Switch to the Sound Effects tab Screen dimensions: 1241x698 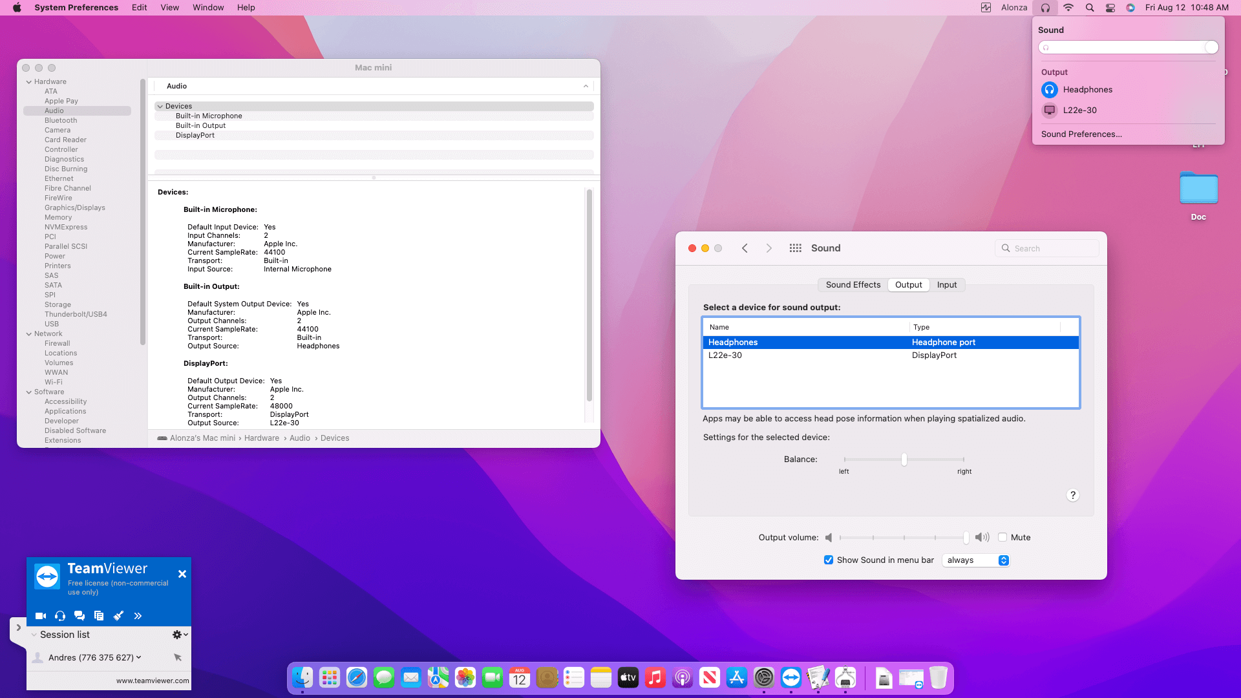click(853, 285)
